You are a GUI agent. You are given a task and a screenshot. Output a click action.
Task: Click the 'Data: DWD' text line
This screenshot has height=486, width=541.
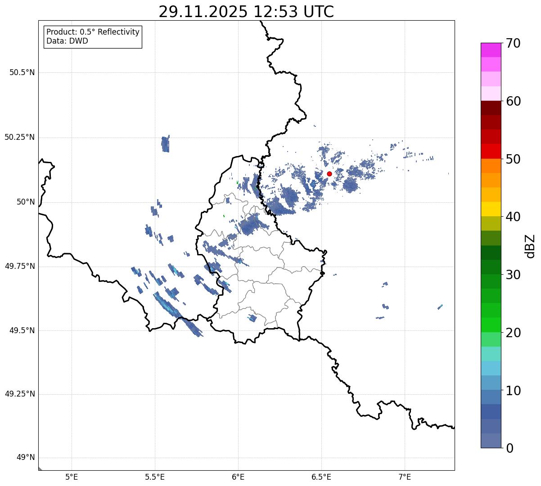click(67, 41)
